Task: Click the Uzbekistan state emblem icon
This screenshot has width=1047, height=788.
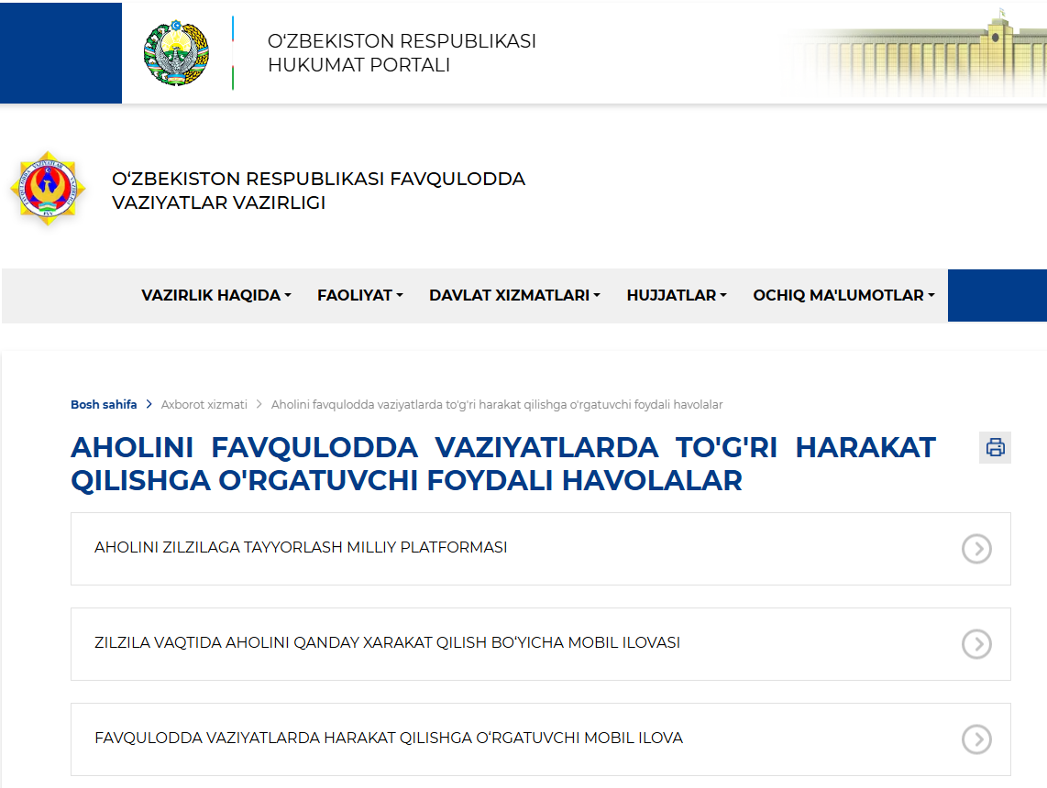Action: (x=177, y=53)
